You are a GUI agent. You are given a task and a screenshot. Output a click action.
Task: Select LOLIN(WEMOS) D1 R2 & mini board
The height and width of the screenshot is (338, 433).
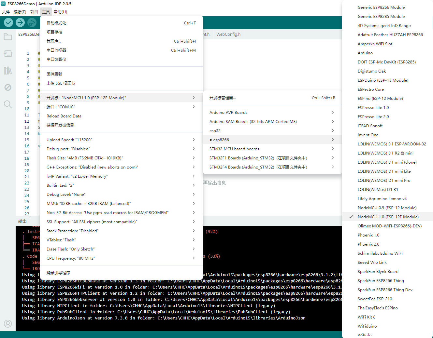(x=387, y=153)
